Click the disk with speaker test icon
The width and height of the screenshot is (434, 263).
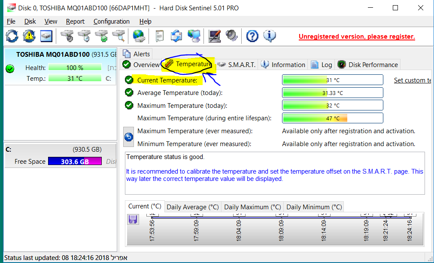point(67,36)
